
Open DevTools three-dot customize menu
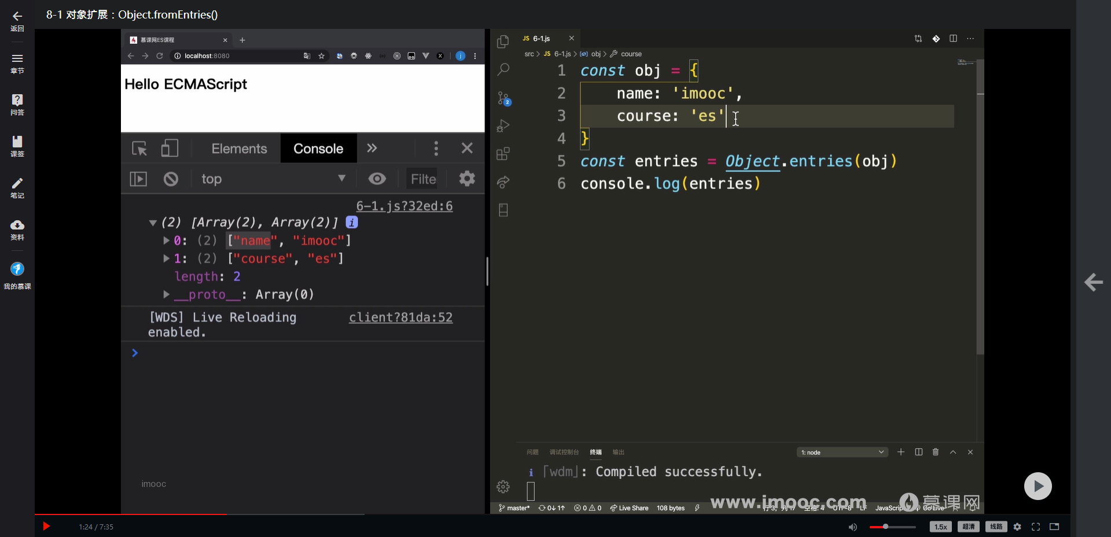[436, 149]
